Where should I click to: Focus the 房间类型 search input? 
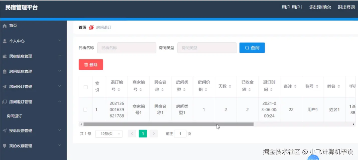point(207,48)
